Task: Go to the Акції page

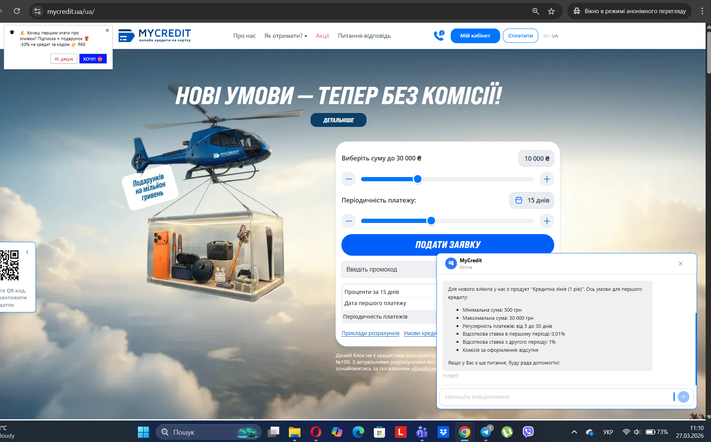Action: pyautogui.click(x=322, y=36)
